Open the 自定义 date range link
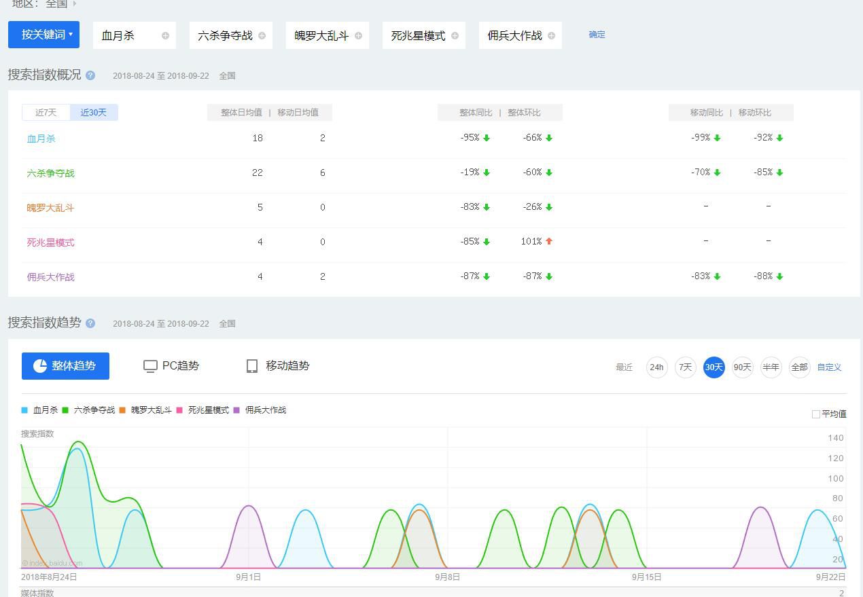The image size is (863, 597). (829, 367)
